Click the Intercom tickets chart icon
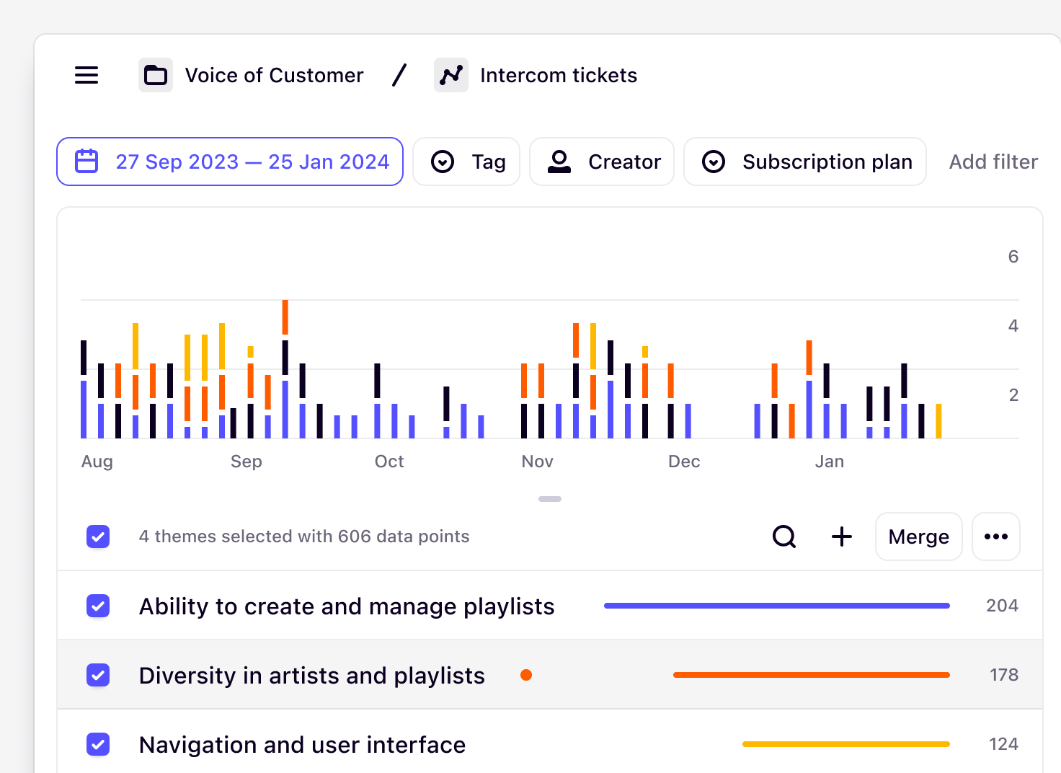1061x773 pixels. pyautogui.click(x=450, y=74)
